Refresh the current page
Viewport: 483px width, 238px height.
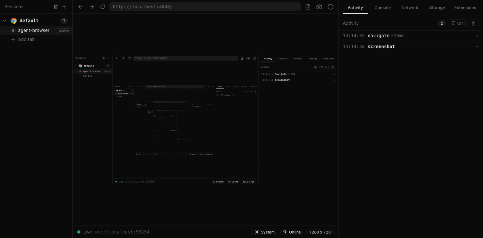pos(103,6)
